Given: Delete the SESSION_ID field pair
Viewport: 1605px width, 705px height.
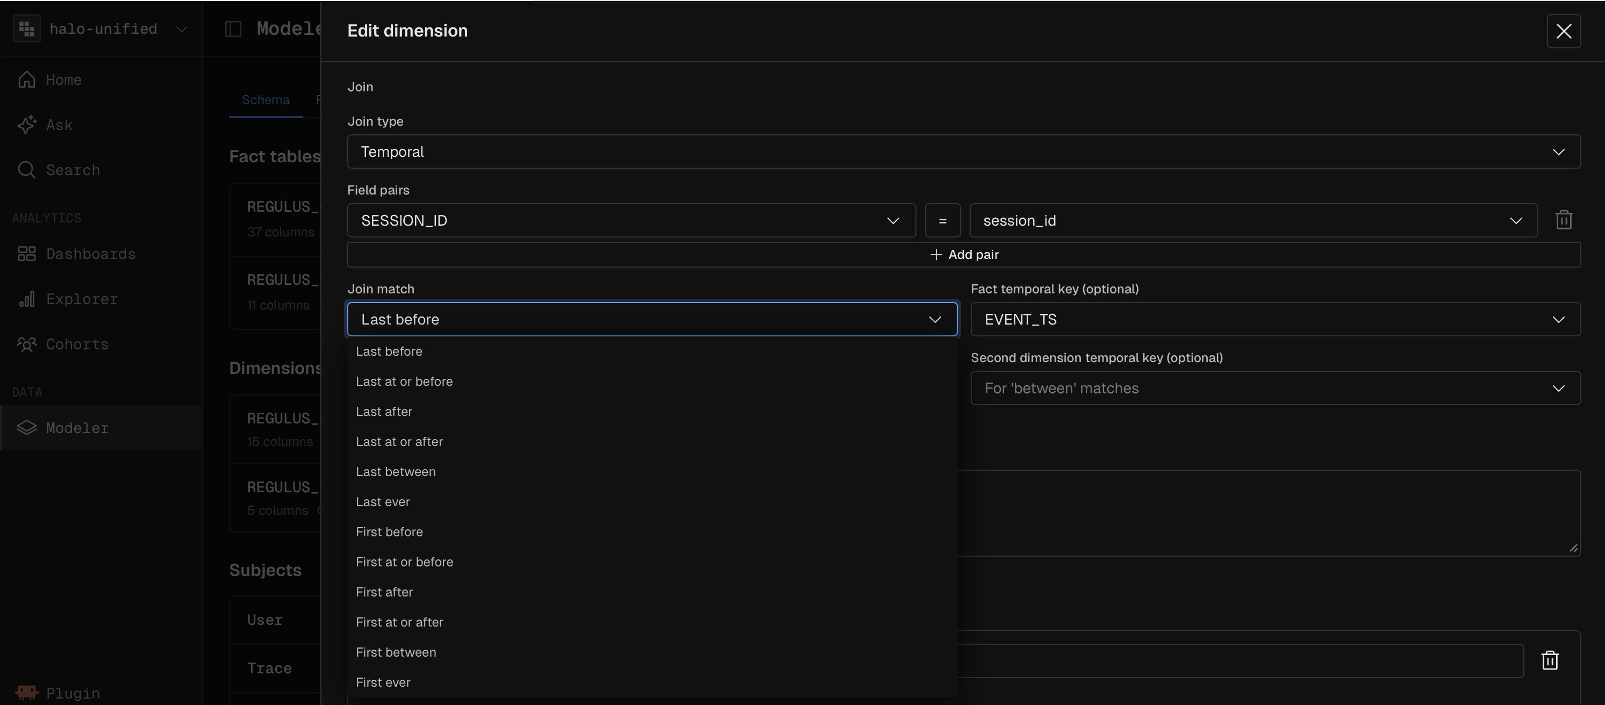Looking at the screenshot, I should (x=1563, y=220).
